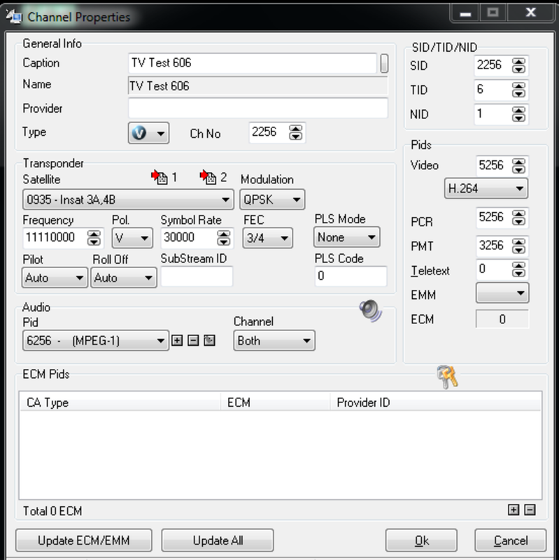
Task: Click the transponder copy icon 1
Action: 160,177
